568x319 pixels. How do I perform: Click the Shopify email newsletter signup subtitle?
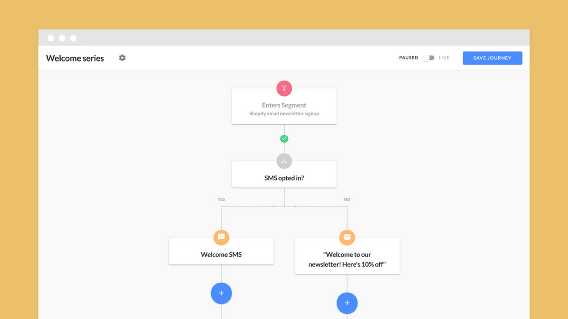click(284, 113)
